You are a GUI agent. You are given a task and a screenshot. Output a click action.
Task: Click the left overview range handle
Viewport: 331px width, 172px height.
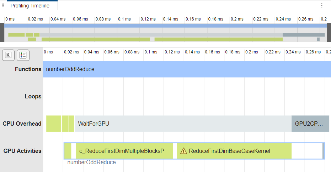[x=2, y=33]
